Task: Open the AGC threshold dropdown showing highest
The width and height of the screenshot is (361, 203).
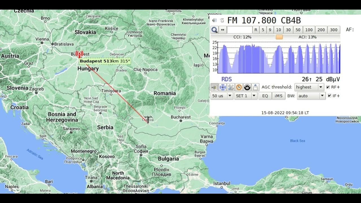Action: pos(309,87)
